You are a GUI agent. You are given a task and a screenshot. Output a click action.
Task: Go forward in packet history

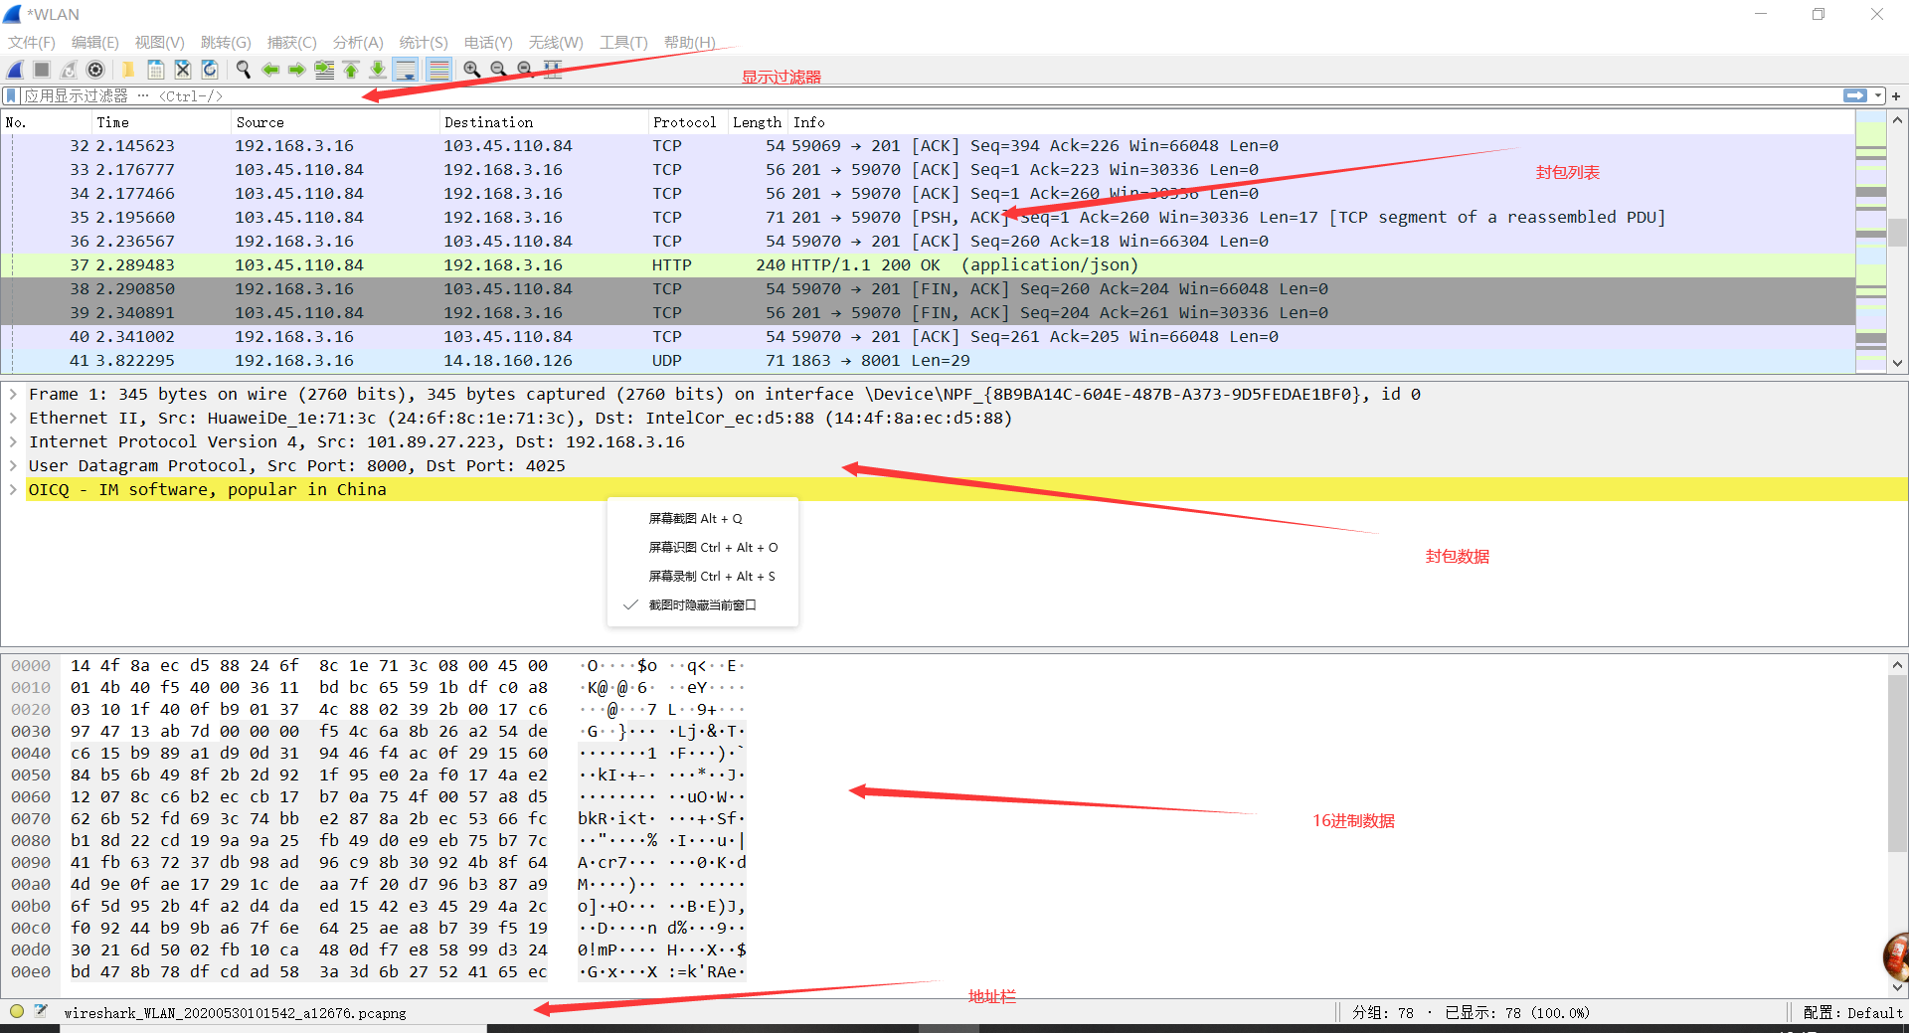296,70
